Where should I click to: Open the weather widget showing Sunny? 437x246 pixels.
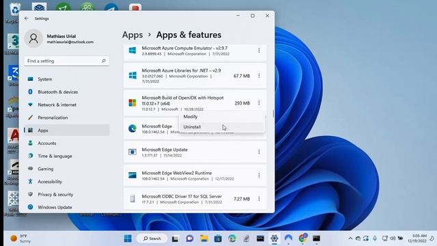[21, 238]
